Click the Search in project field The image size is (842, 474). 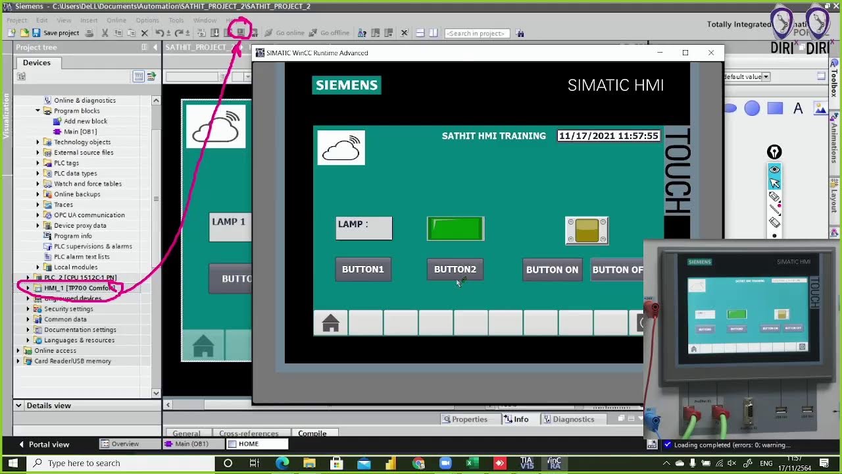click(477, 33)
